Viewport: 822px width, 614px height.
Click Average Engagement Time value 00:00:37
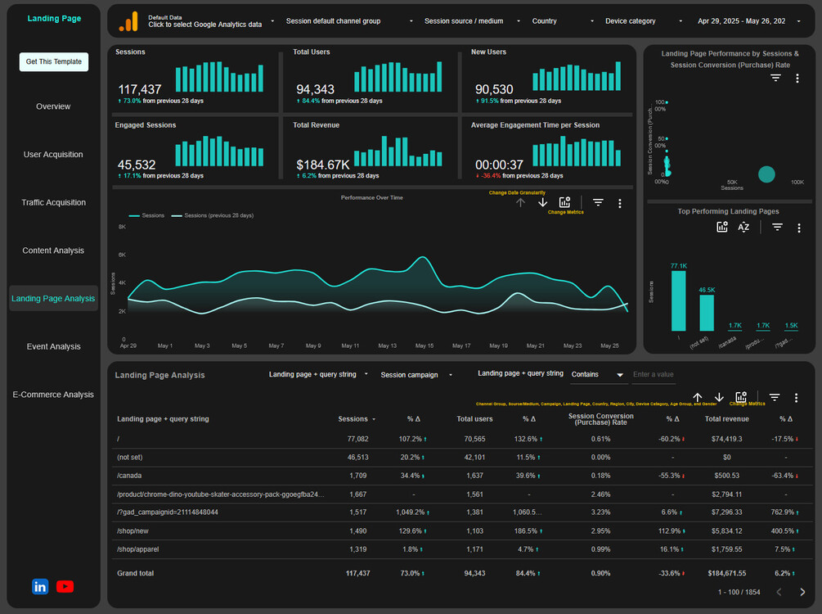coord(499,165)
